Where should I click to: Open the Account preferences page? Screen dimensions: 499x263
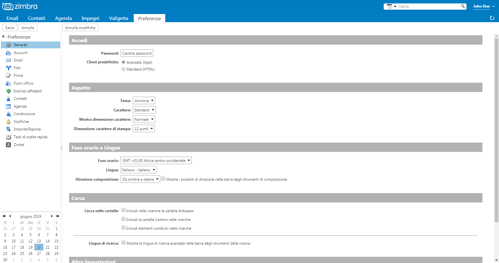click(31, 53)
